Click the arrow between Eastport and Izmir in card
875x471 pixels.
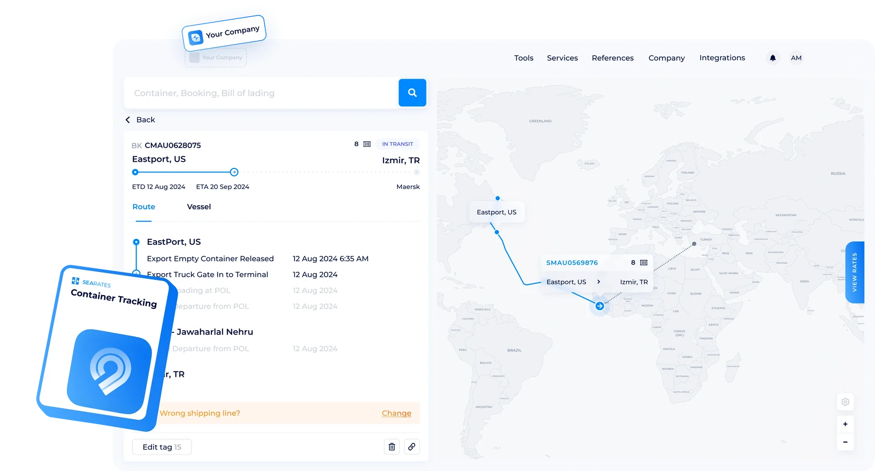[x=599, y=282]
